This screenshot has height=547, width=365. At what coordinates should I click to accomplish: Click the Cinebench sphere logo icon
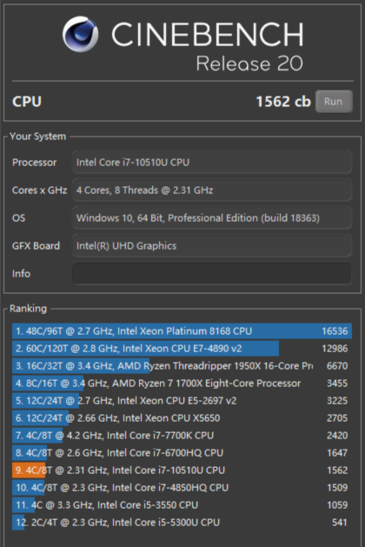[x=80, y=34]
